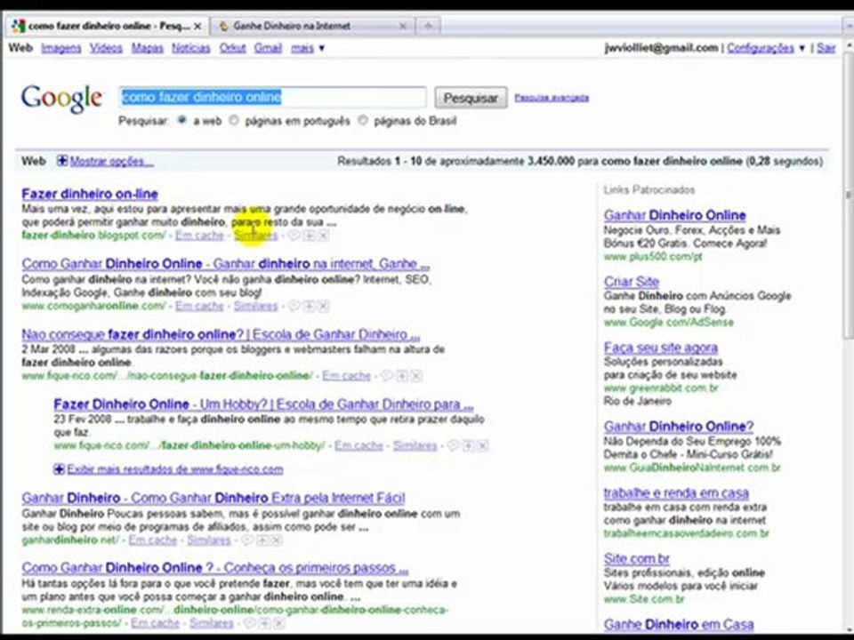Remove the 'Nao consegue fazer dinheiro online' result

point(416,375)
